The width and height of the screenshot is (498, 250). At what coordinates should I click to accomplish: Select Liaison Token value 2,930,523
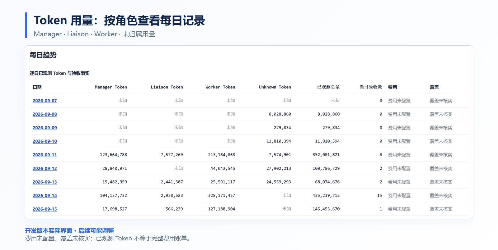(x=172, y=195)
